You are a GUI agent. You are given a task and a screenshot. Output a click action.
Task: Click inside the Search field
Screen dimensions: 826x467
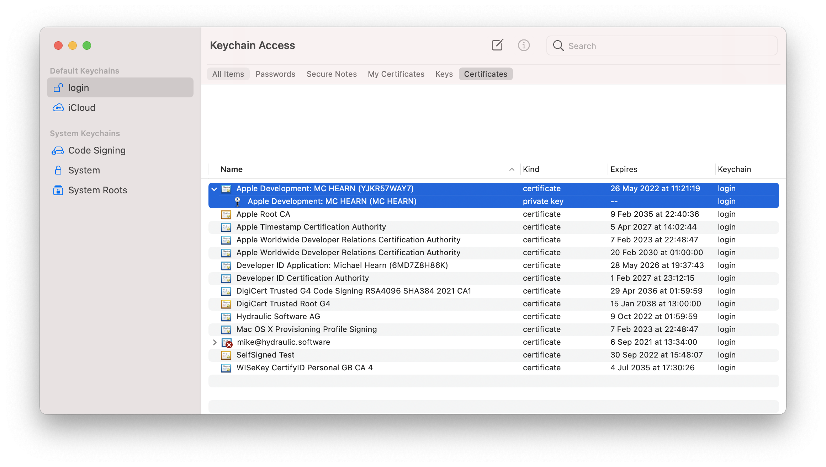click(x=662, y=45)
